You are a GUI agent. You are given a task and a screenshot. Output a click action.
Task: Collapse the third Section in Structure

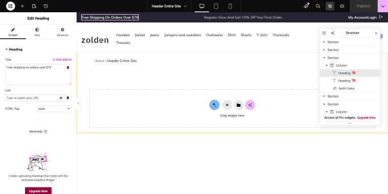(324, 58)
